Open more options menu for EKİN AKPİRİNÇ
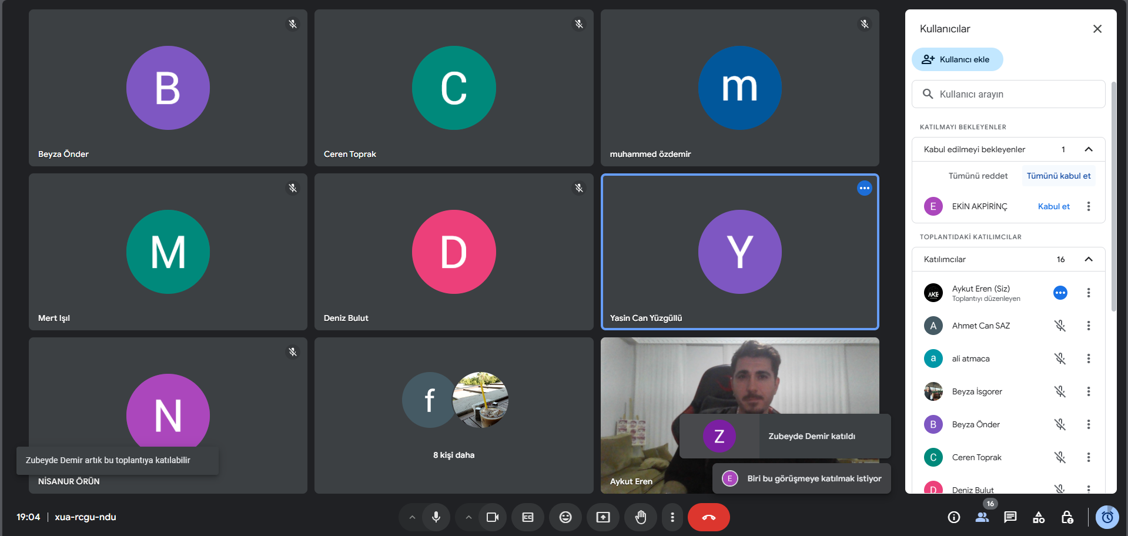The height and width of the screenshot is (536, 1128). pos(1088,206)
